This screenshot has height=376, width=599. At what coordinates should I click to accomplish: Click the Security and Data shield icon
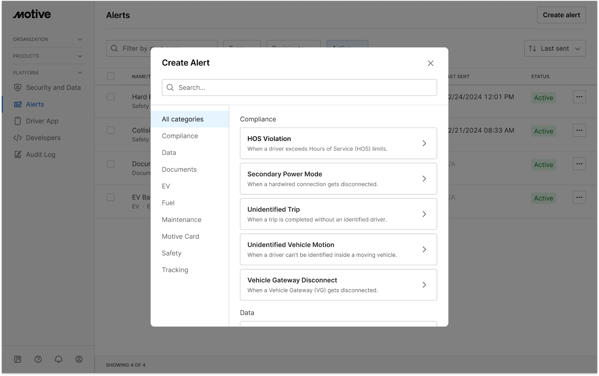click(18, 88)
